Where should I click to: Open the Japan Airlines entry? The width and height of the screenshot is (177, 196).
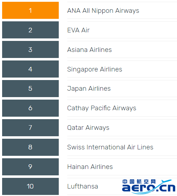point(89,89)
